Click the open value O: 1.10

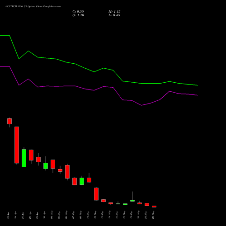coord(78,15)
